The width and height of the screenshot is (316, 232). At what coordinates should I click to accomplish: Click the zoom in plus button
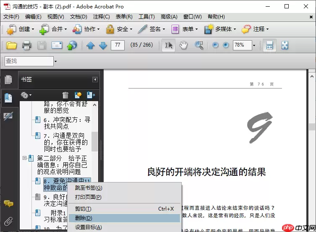point(226,45)
